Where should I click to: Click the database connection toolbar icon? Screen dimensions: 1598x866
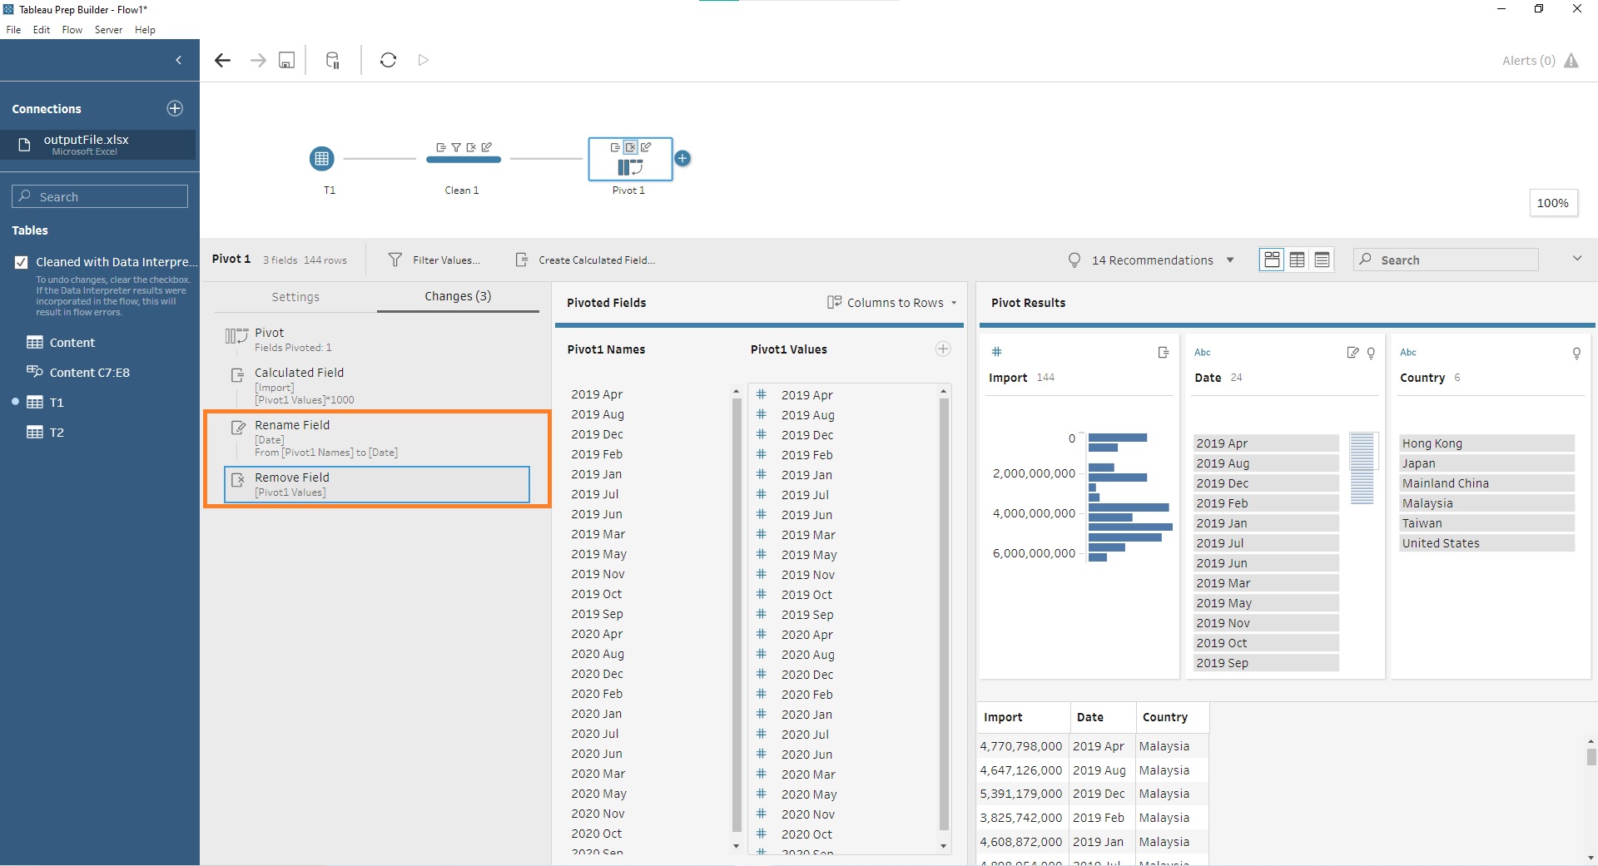(x=332, y=60)
